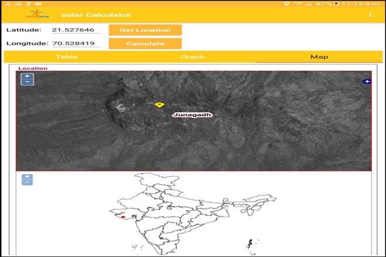The image size is (386, 257).
Task: Click the Junagadh label on the map
Action: [x=191, y=115]
